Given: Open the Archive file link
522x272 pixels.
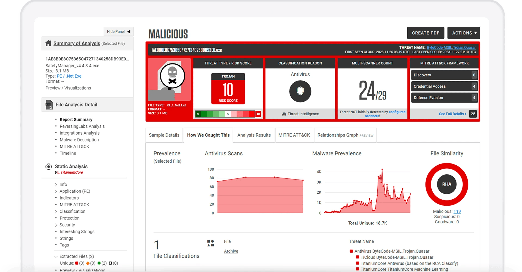Looking at the screenshot, I should (231, 251).
